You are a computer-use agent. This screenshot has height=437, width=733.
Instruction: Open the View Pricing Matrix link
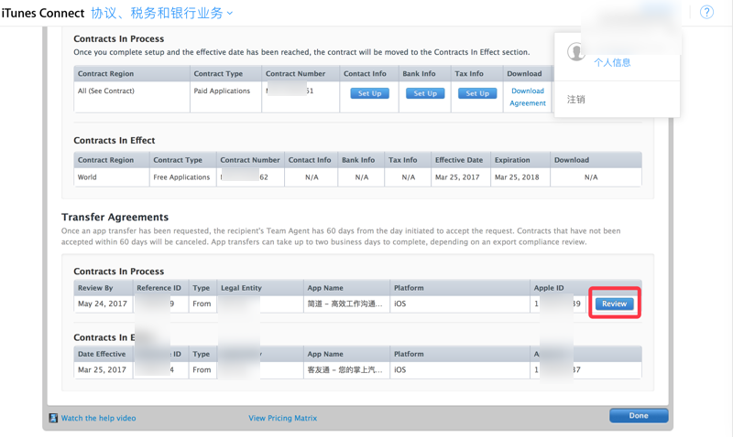coord(282,418)
